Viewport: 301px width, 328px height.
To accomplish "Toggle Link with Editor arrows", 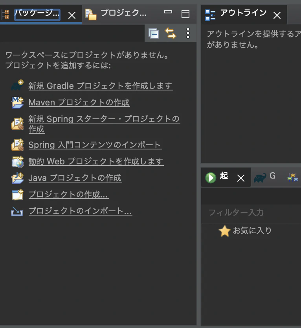I will click(x=171, y=33).
